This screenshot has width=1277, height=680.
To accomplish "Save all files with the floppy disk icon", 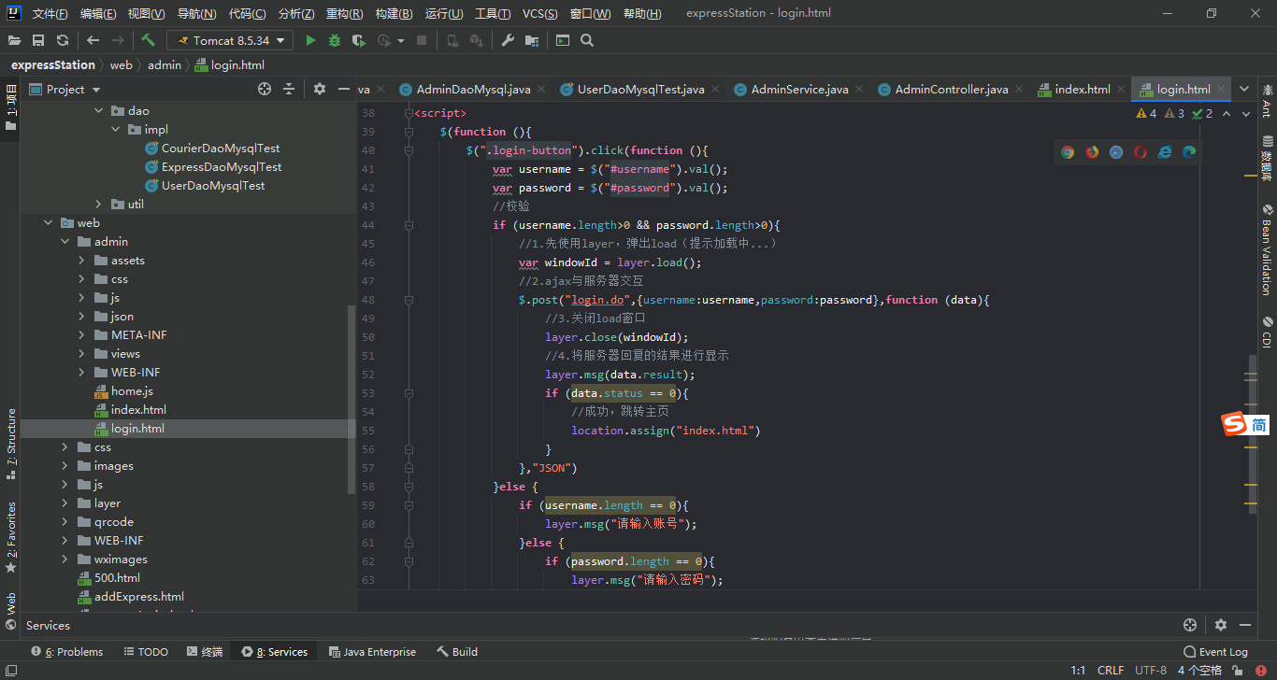I will tap(38, 40).
